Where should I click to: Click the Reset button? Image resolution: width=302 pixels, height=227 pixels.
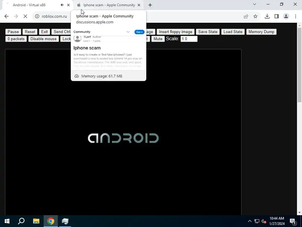coord(30,32)
